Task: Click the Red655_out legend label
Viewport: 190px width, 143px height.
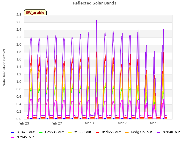Action: (x=111, y=132)
